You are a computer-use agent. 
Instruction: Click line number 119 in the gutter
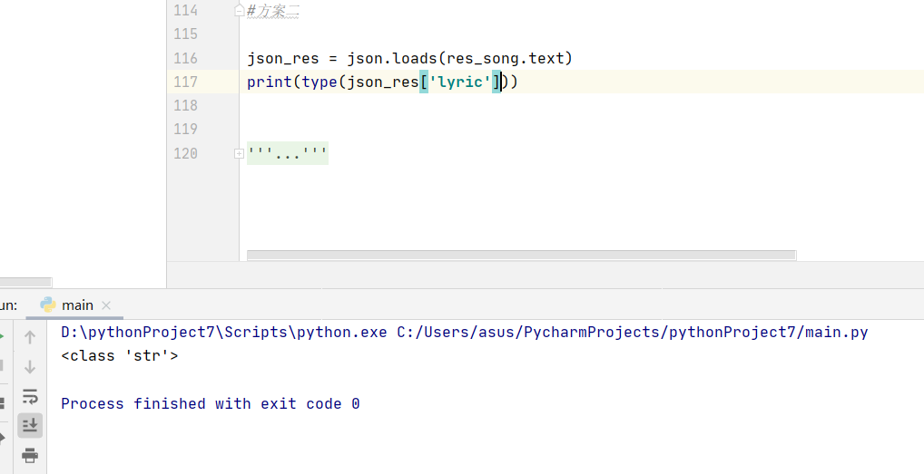(186, 129)
